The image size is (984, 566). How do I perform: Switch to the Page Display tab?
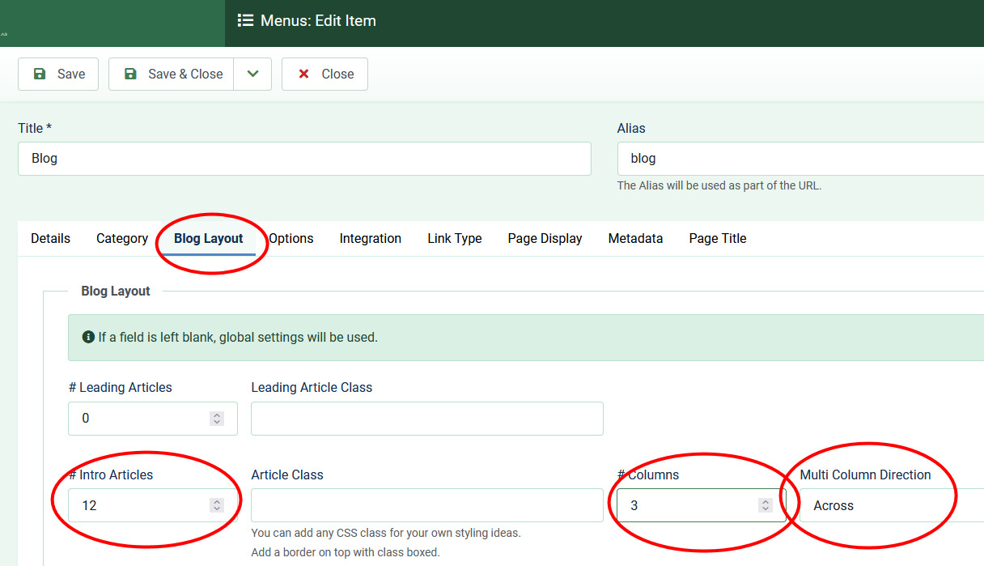pyautogui.click(x=545, y=239)
